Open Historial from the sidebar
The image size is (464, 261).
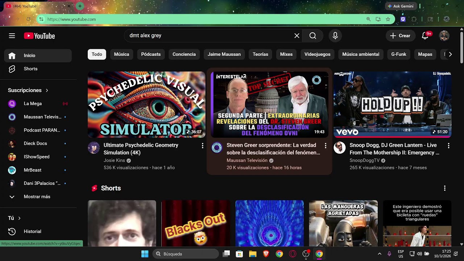click(38, 232)
